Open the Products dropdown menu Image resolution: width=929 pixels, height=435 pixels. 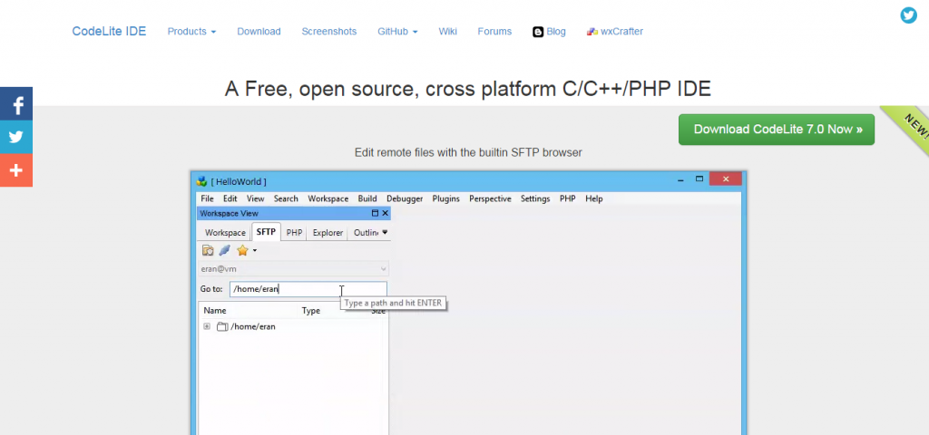pos(191,32)
